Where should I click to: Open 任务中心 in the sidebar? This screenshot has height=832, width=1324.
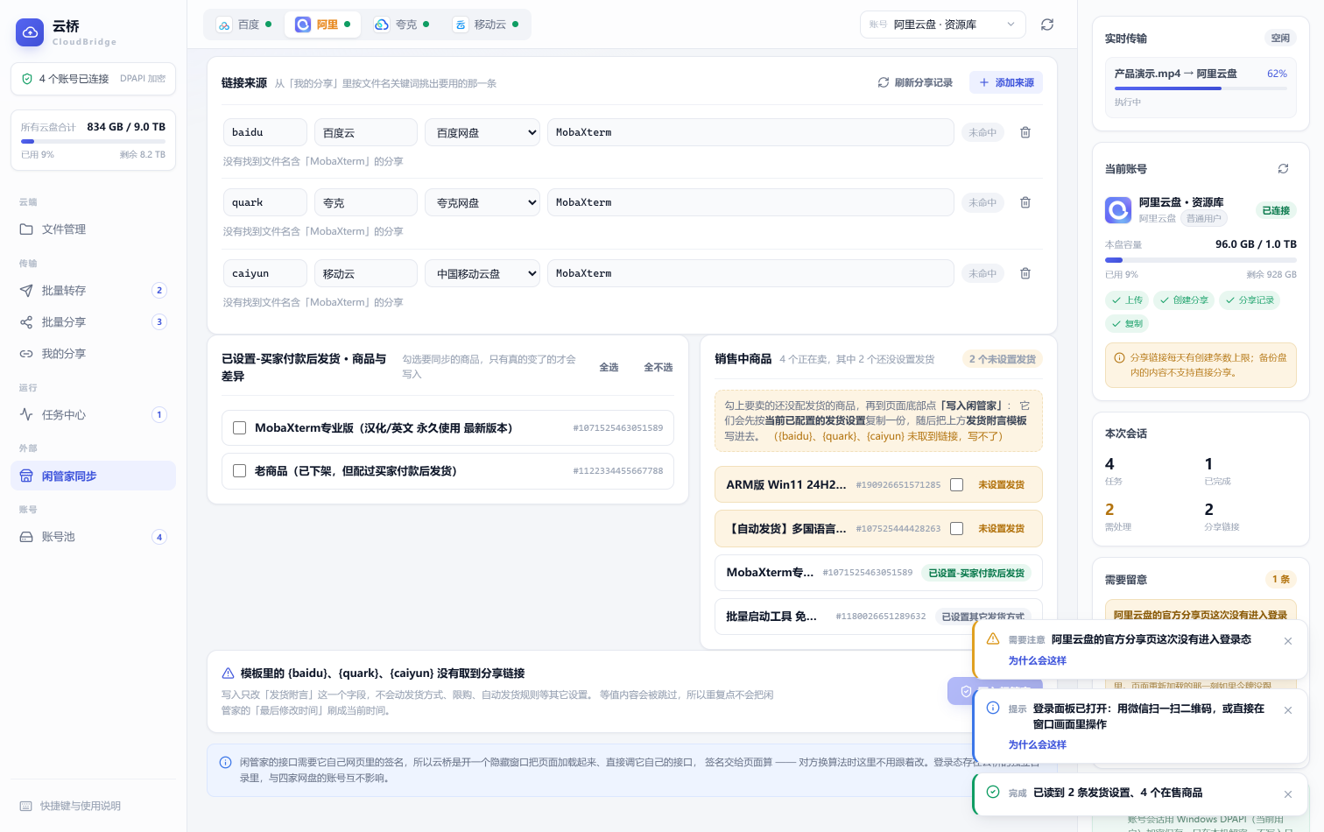pyautogui.click(x=93, y=415)
